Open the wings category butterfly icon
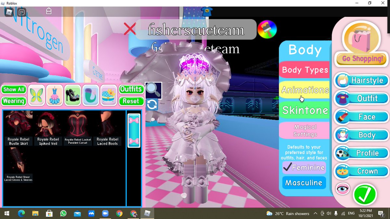This screenshot has width=390, height=219. point(36,95)
